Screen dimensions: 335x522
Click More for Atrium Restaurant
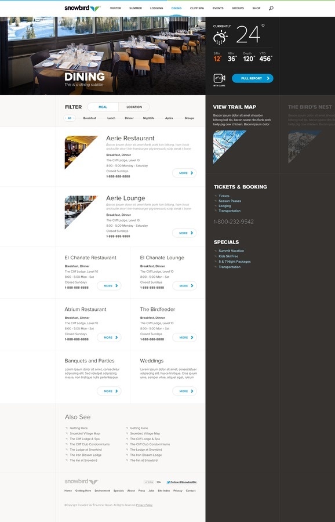point(109,338)
